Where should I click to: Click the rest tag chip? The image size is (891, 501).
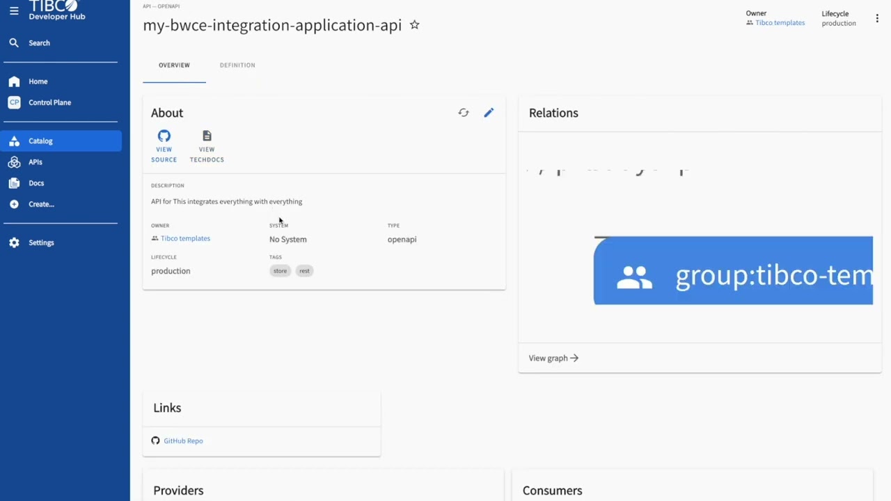[x=304, y=271]
